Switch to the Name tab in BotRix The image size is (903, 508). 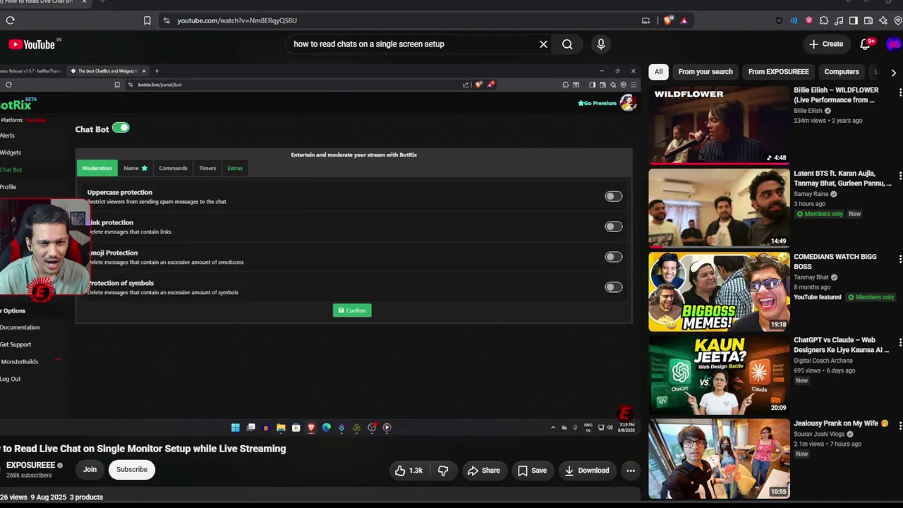135,168
